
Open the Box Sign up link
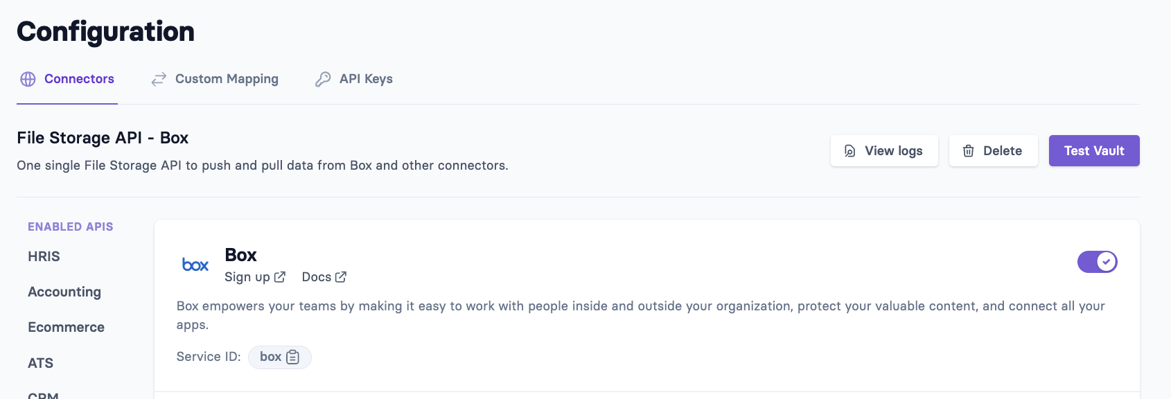tap(247, 277)
